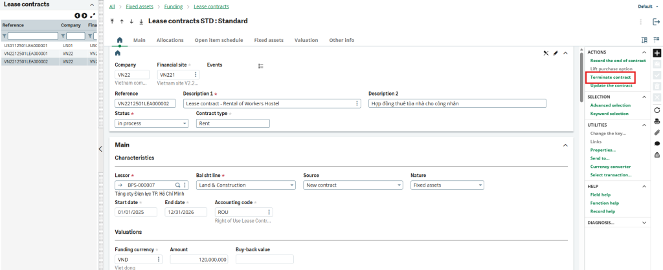The image size is (663, 270).
Task: Expand the list panel with diagonal arrows icon
Action: pyautogui.click(x=92, y=15)
